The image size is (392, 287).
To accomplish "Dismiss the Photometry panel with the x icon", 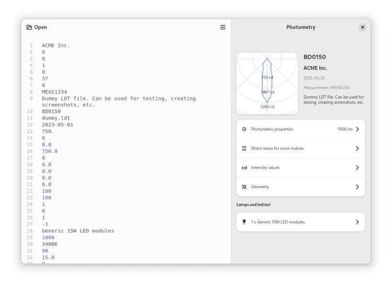I will tap(362, 27).
